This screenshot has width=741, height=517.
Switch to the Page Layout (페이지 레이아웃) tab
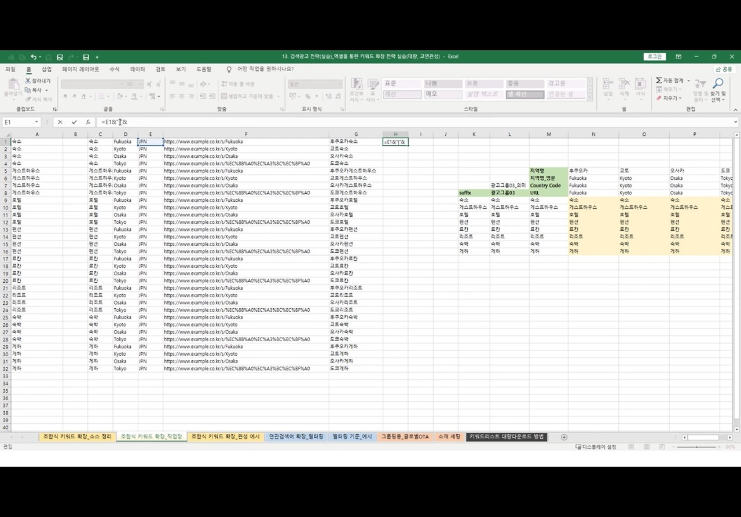pos(81,69)
